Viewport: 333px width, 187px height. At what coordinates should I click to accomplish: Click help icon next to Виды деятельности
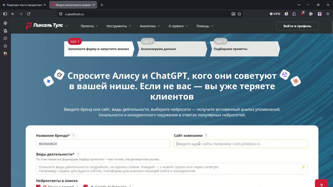(78, 154)
